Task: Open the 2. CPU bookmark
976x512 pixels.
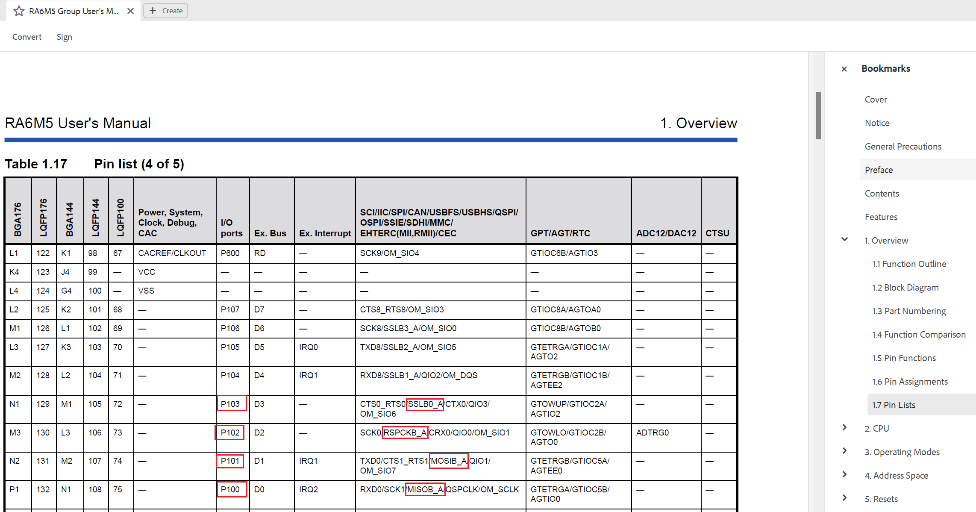Action: 877,428
